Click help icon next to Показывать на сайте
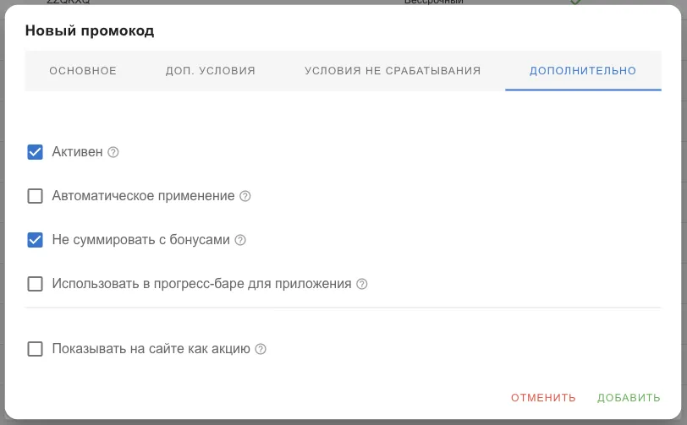 pyautogui.click(x=261, y=349)
